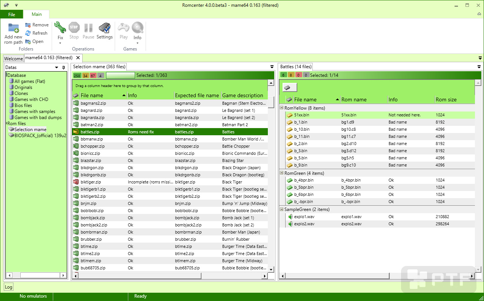Image resolution: width=484 pixels, height=301 pixels.
Task: Open the Battles panel options dropdown
Action: tap(478, 67)
